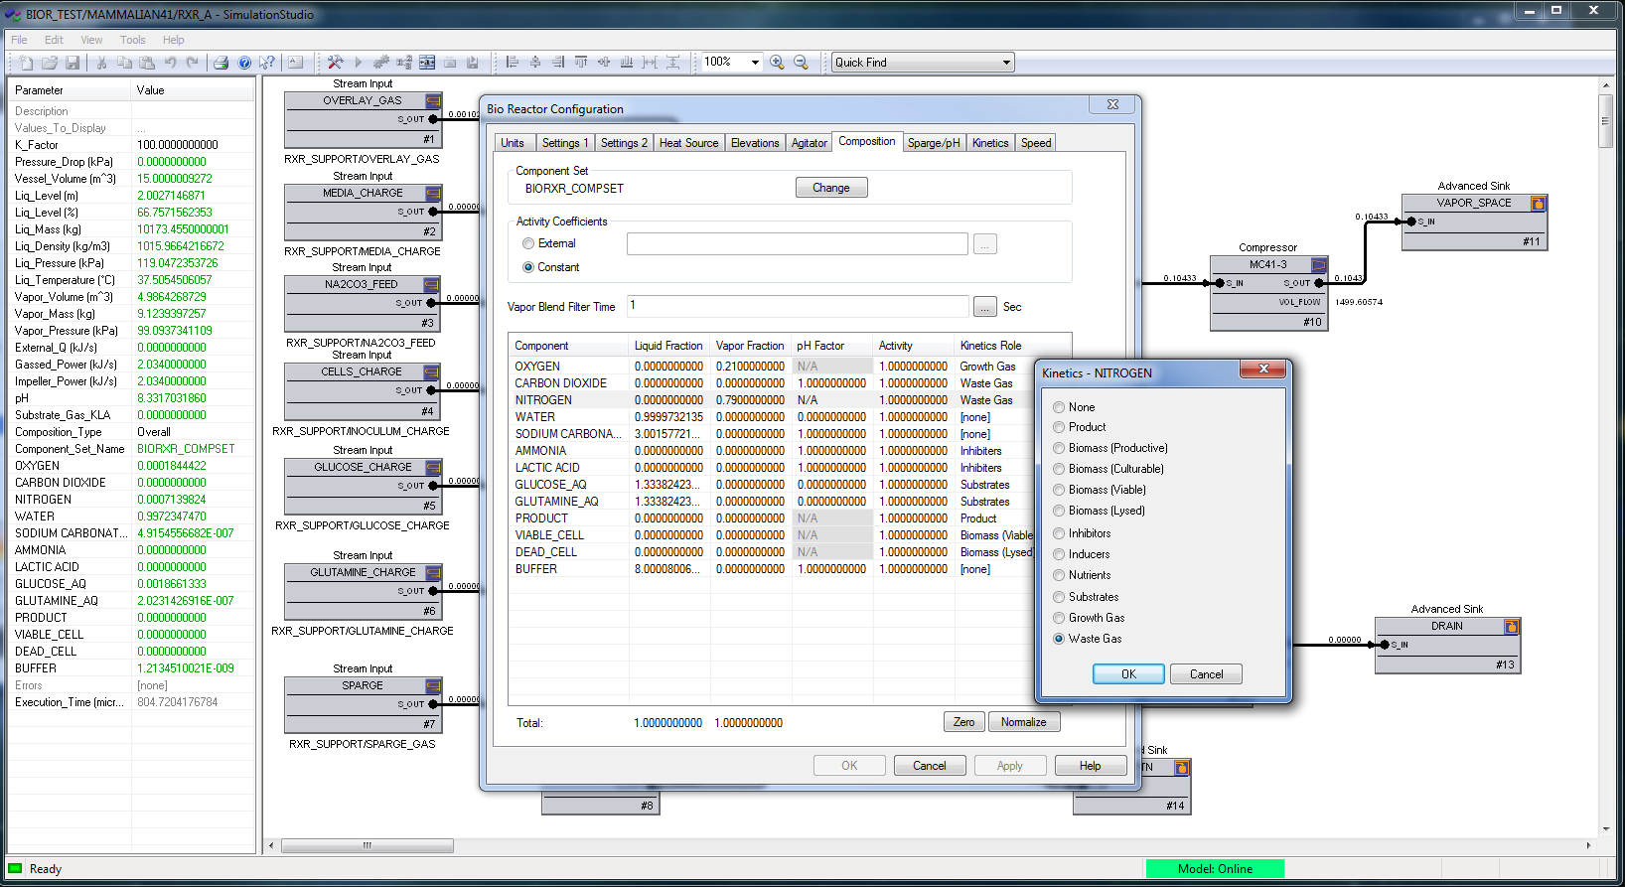The width and height of the screenshot is (1625, 887).
Task: Click the Vapor Blend Filter Time ellipsis button
Action: [984, 307]
